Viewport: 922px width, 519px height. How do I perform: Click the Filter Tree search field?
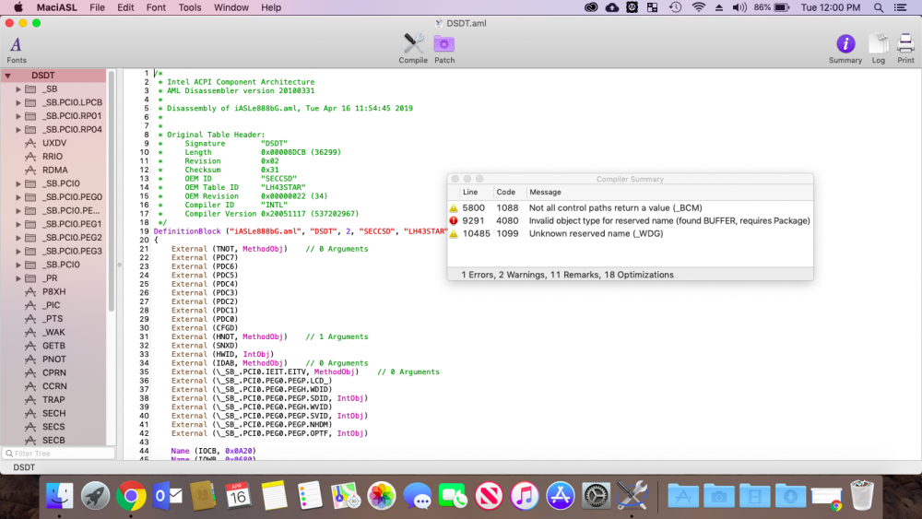pos(59,454)
